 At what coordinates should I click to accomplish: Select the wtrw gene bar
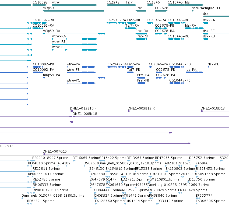click(75, 5)
